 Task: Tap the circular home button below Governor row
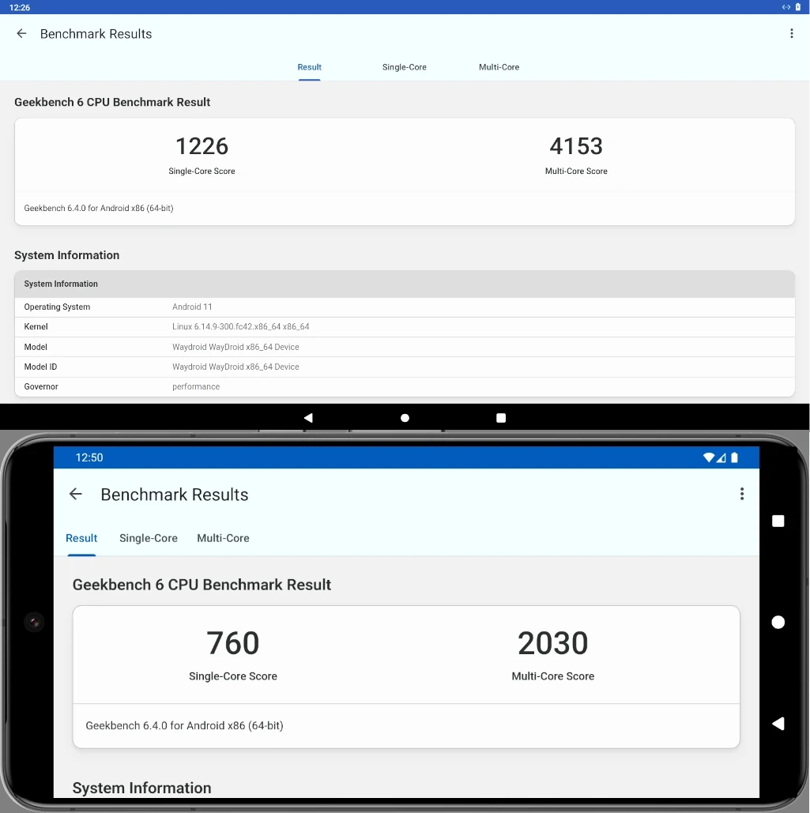pyautogui.click(x=405, y=418)
